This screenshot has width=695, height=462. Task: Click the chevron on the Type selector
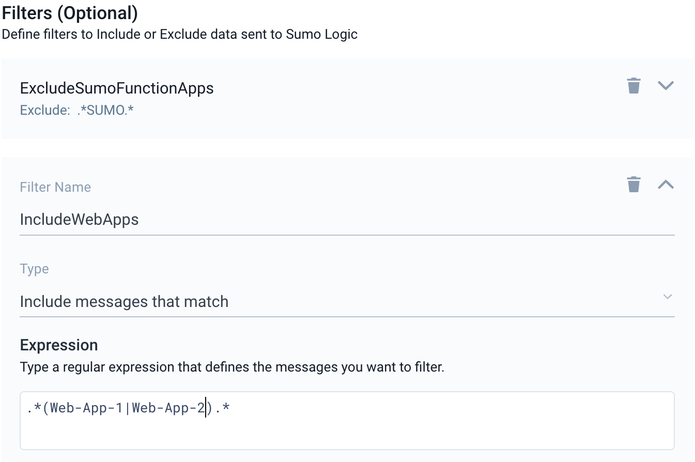(x=668, y=297)
